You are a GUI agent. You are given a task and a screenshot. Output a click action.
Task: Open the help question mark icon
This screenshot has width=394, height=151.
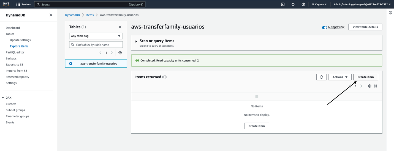click(x=303, y=4)
